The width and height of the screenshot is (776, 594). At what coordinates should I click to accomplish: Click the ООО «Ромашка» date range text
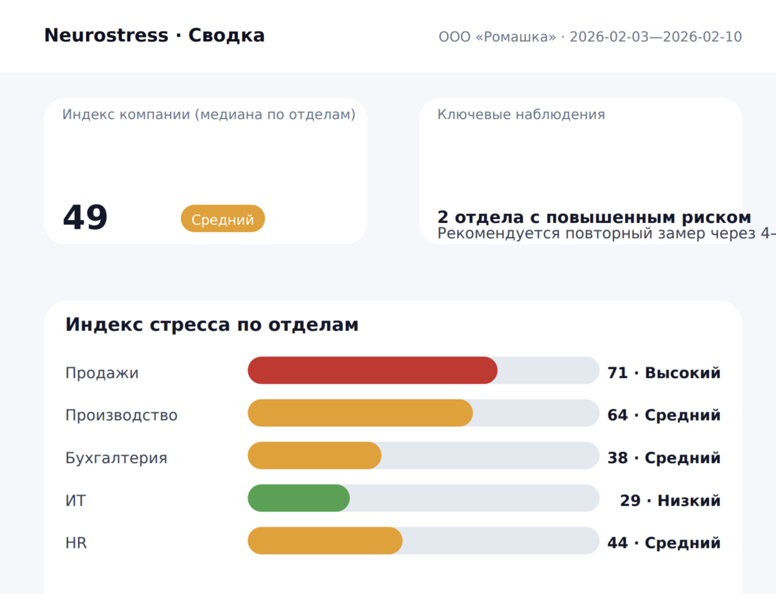[590, 37]
